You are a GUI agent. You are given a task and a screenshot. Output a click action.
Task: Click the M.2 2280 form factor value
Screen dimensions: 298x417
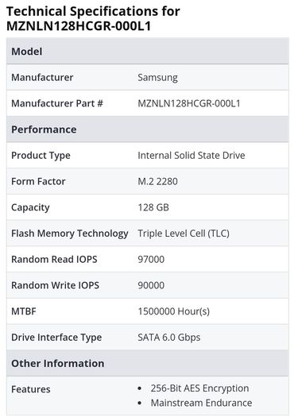point(157,181)
